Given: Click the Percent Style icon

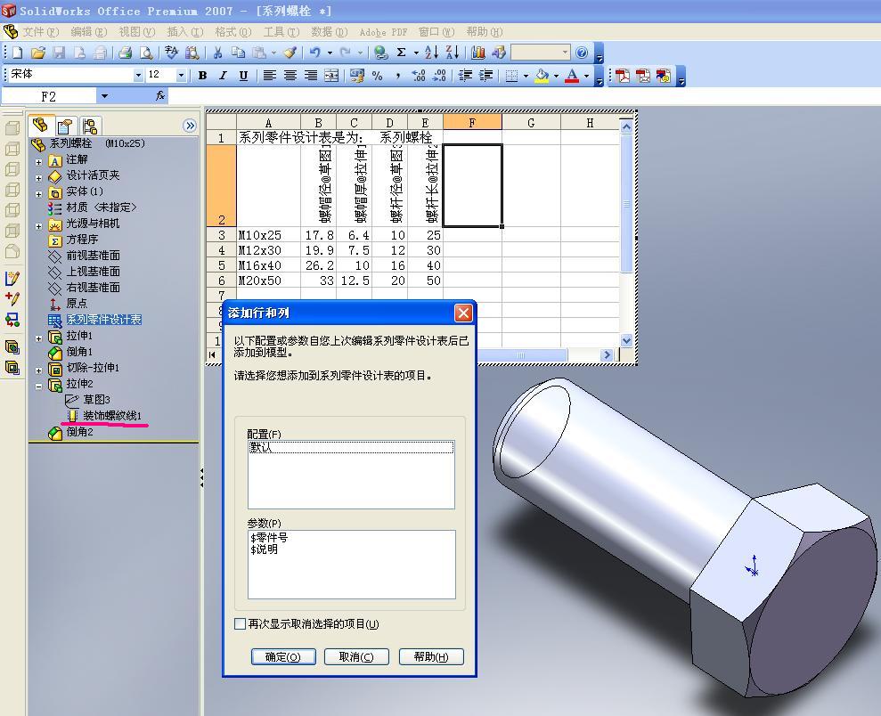Looking at the screenshot, I should (378, 75).
